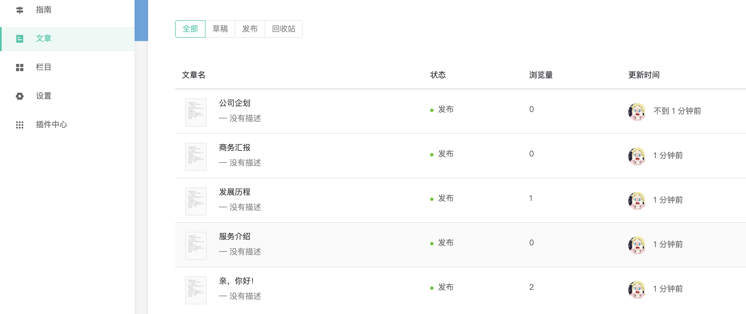Viewport: 746px width, 314px height.
Task: Click the four-square grid icon for 栏目
Action: pos(20,68)
